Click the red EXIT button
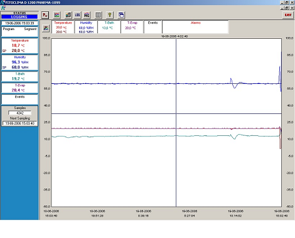This screenshot has height=238, width=295. point(288,15)
